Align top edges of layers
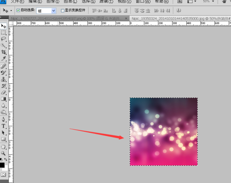231x183 pixels. [x=94, y=11]
